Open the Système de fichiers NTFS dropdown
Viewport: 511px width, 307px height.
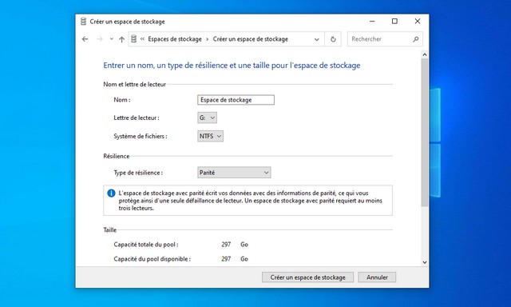tap(210, 136)
